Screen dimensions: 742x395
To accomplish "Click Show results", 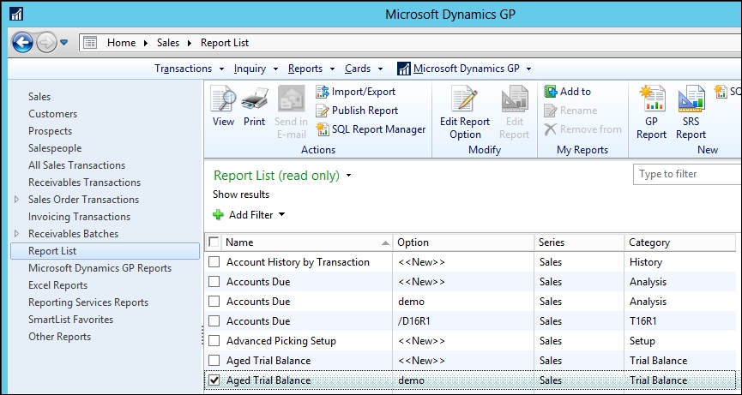I will coord(241,195).
